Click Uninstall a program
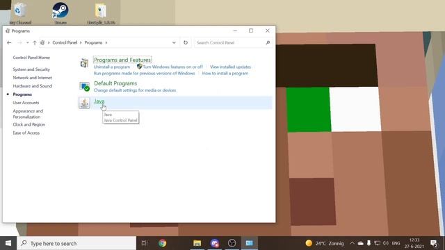The height and width of the screenshot is (250, 445). pyautogui.click(x=112, y=67)
